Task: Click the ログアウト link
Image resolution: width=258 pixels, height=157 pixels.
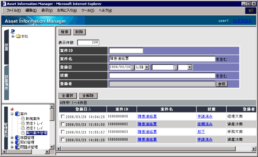Action: [242, 21]
